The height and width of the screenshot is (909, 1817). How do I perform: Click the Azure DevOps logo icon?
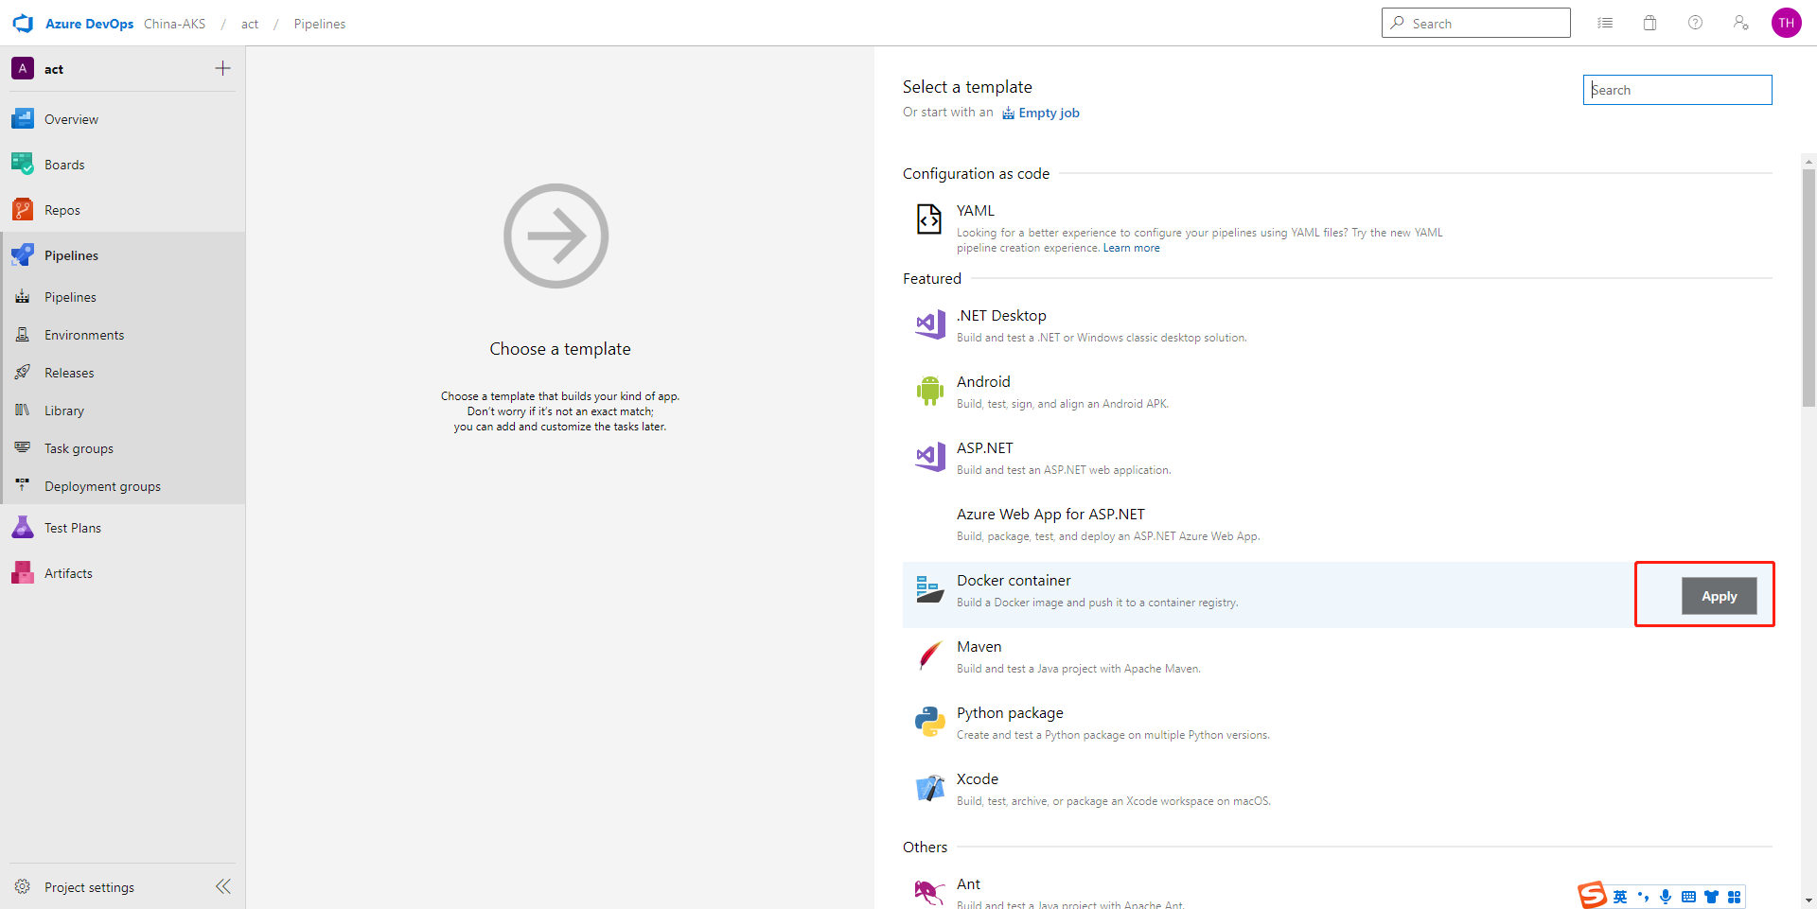point(23,24)
